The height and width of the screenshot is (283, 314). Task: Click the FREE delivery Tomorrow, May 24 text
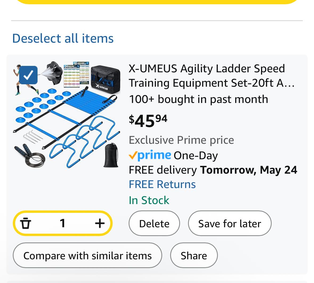pyautogui.click(x=213, y=170)
